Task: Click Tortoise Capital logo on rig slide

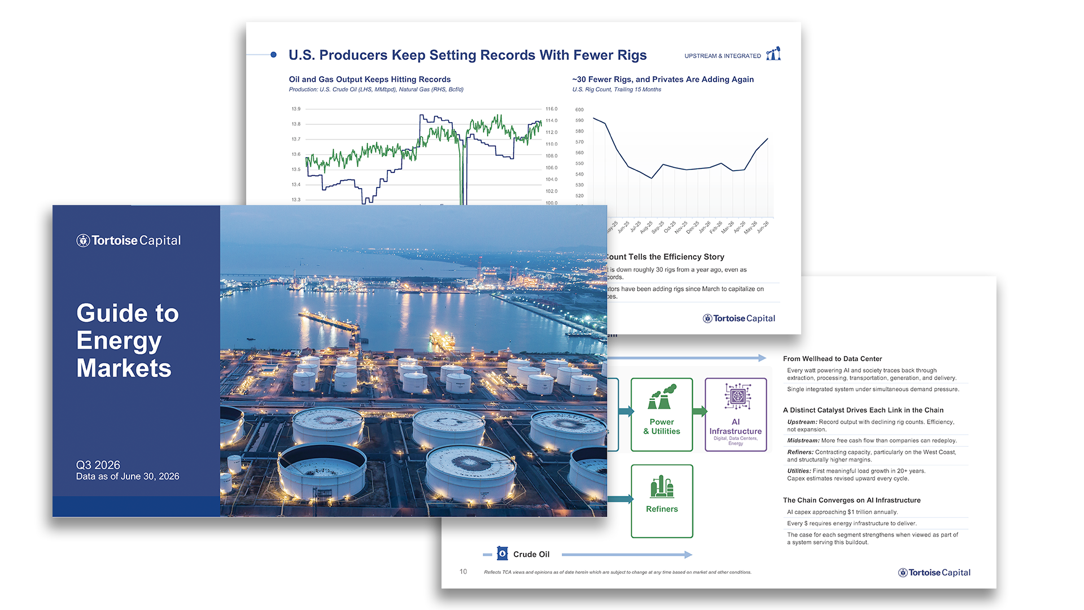Action: [738, 319]
